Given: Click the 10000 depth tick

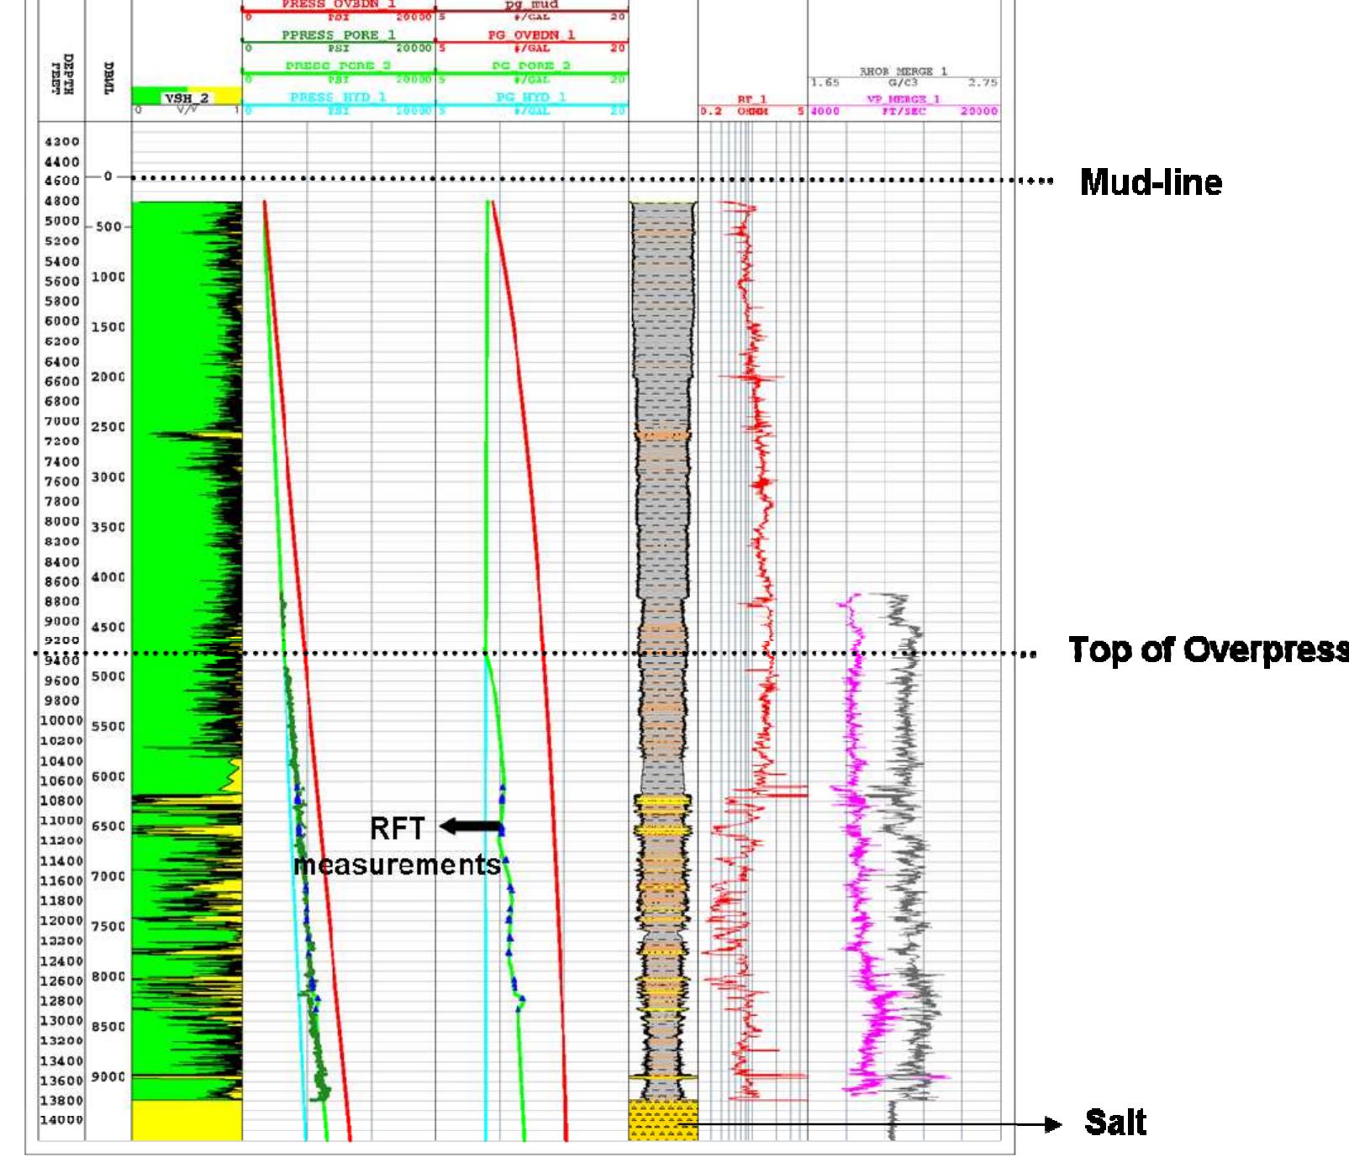Looking at the screenshot, I should (x=62, y=721).
